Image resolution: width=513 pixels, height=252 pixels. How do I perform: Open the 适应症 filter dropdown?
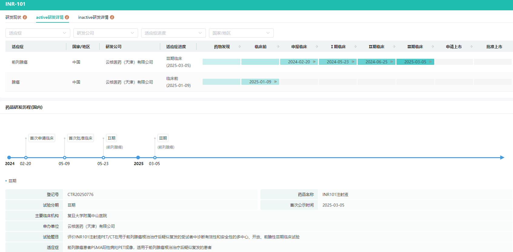[x=38, y=33]
